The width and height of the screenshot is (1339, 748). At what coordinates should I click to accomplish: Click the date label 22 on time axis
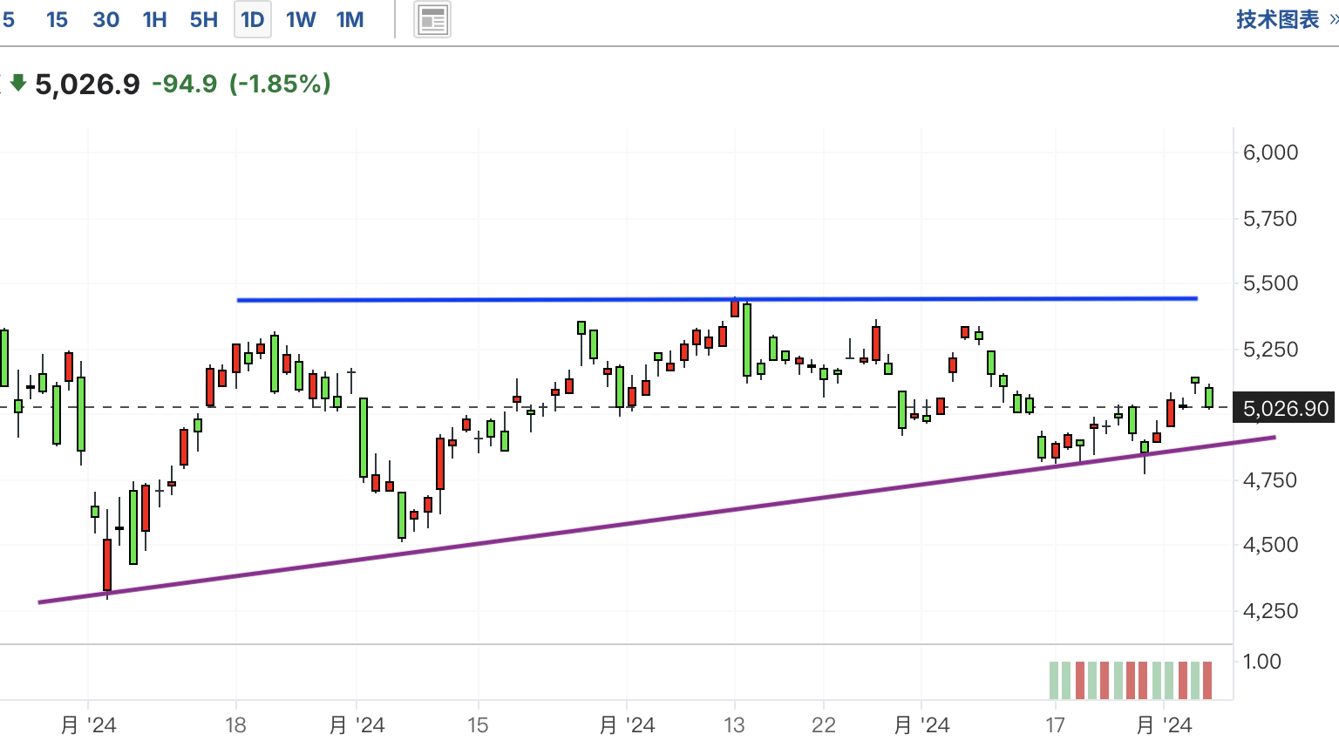pos(823,724)
